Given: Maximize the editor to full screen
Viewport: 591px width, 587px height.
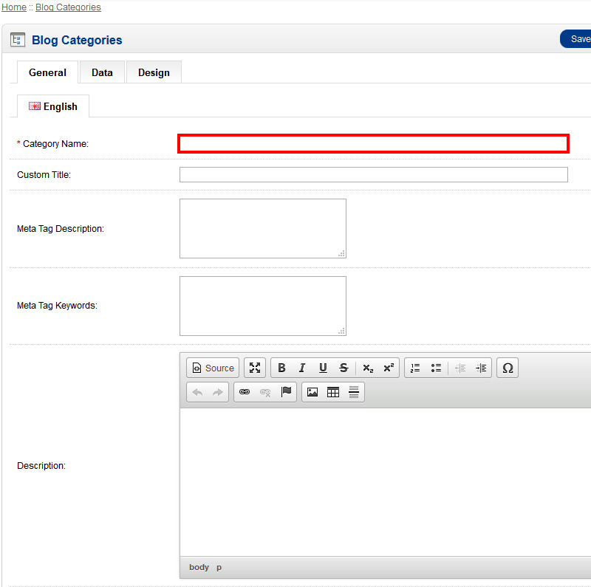Looking at the screenshot, I should pyautogui.click(x=255, y=368).
